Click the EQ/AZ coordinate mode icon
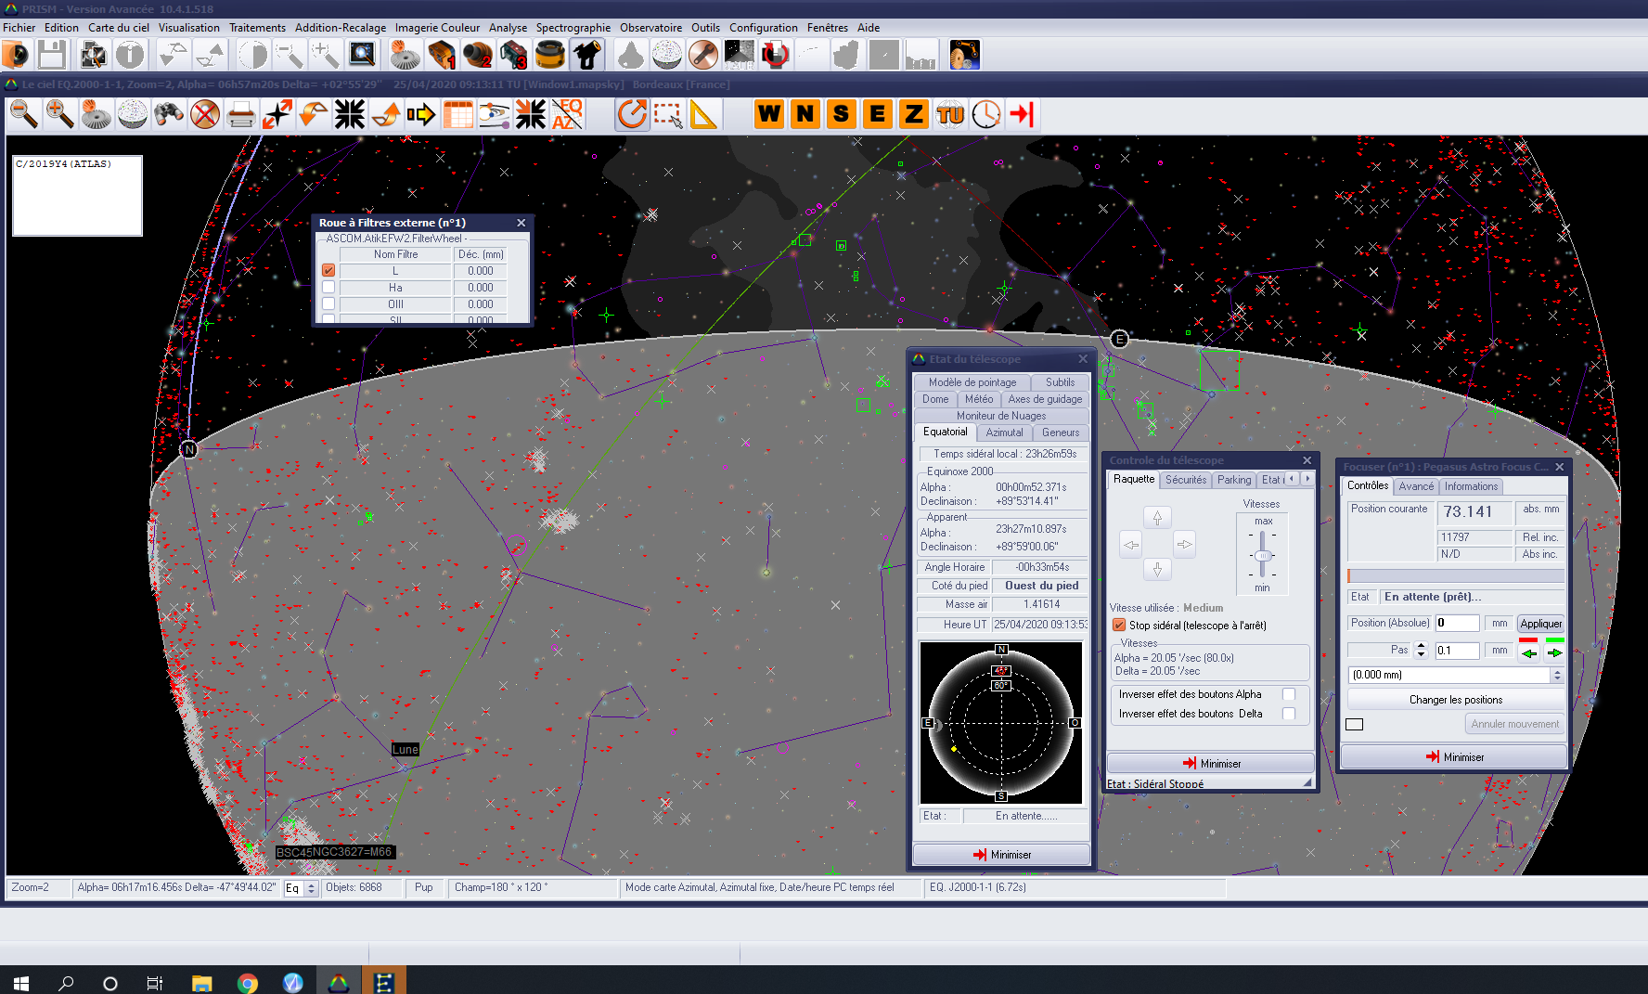 click(567, 115)
